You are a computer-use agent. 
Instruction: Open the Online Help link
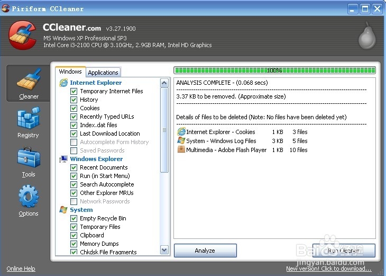[21, 269]
